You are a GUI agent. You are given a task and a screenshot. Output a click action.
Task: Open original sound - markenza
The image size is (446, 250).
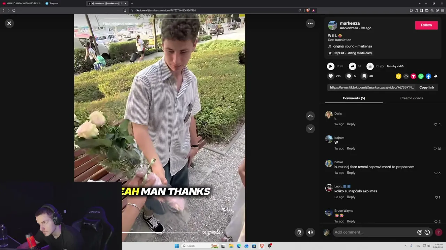click(352, 46)
